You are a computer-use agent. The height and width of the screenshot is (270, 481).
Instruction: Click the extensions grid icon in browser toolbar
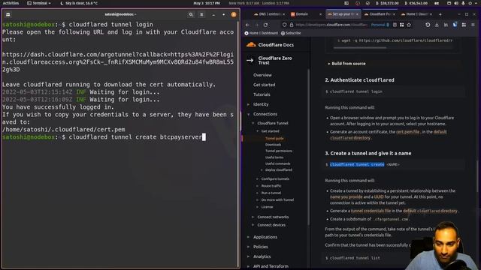point(464,25)
